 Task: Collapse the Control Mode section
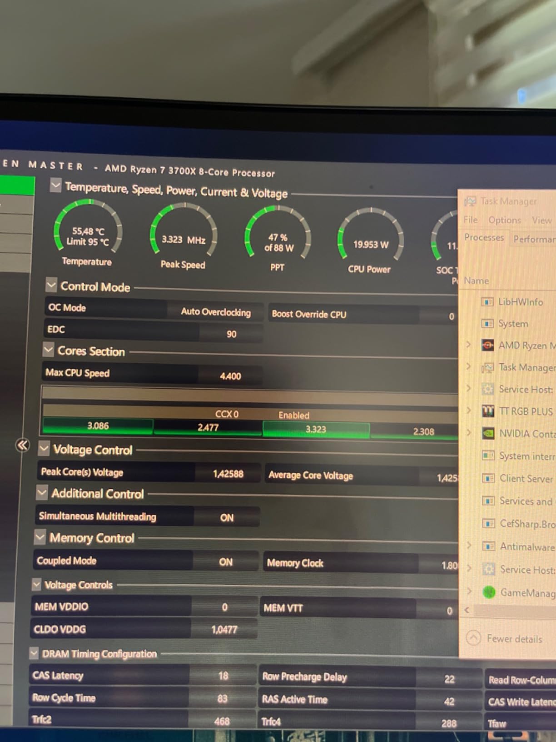(x=51, y=285)
